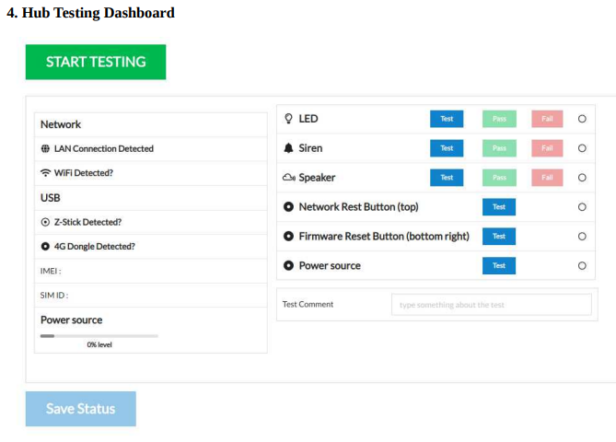
Task: Click the Speaker cloud icon
Action: coord(289,178)
